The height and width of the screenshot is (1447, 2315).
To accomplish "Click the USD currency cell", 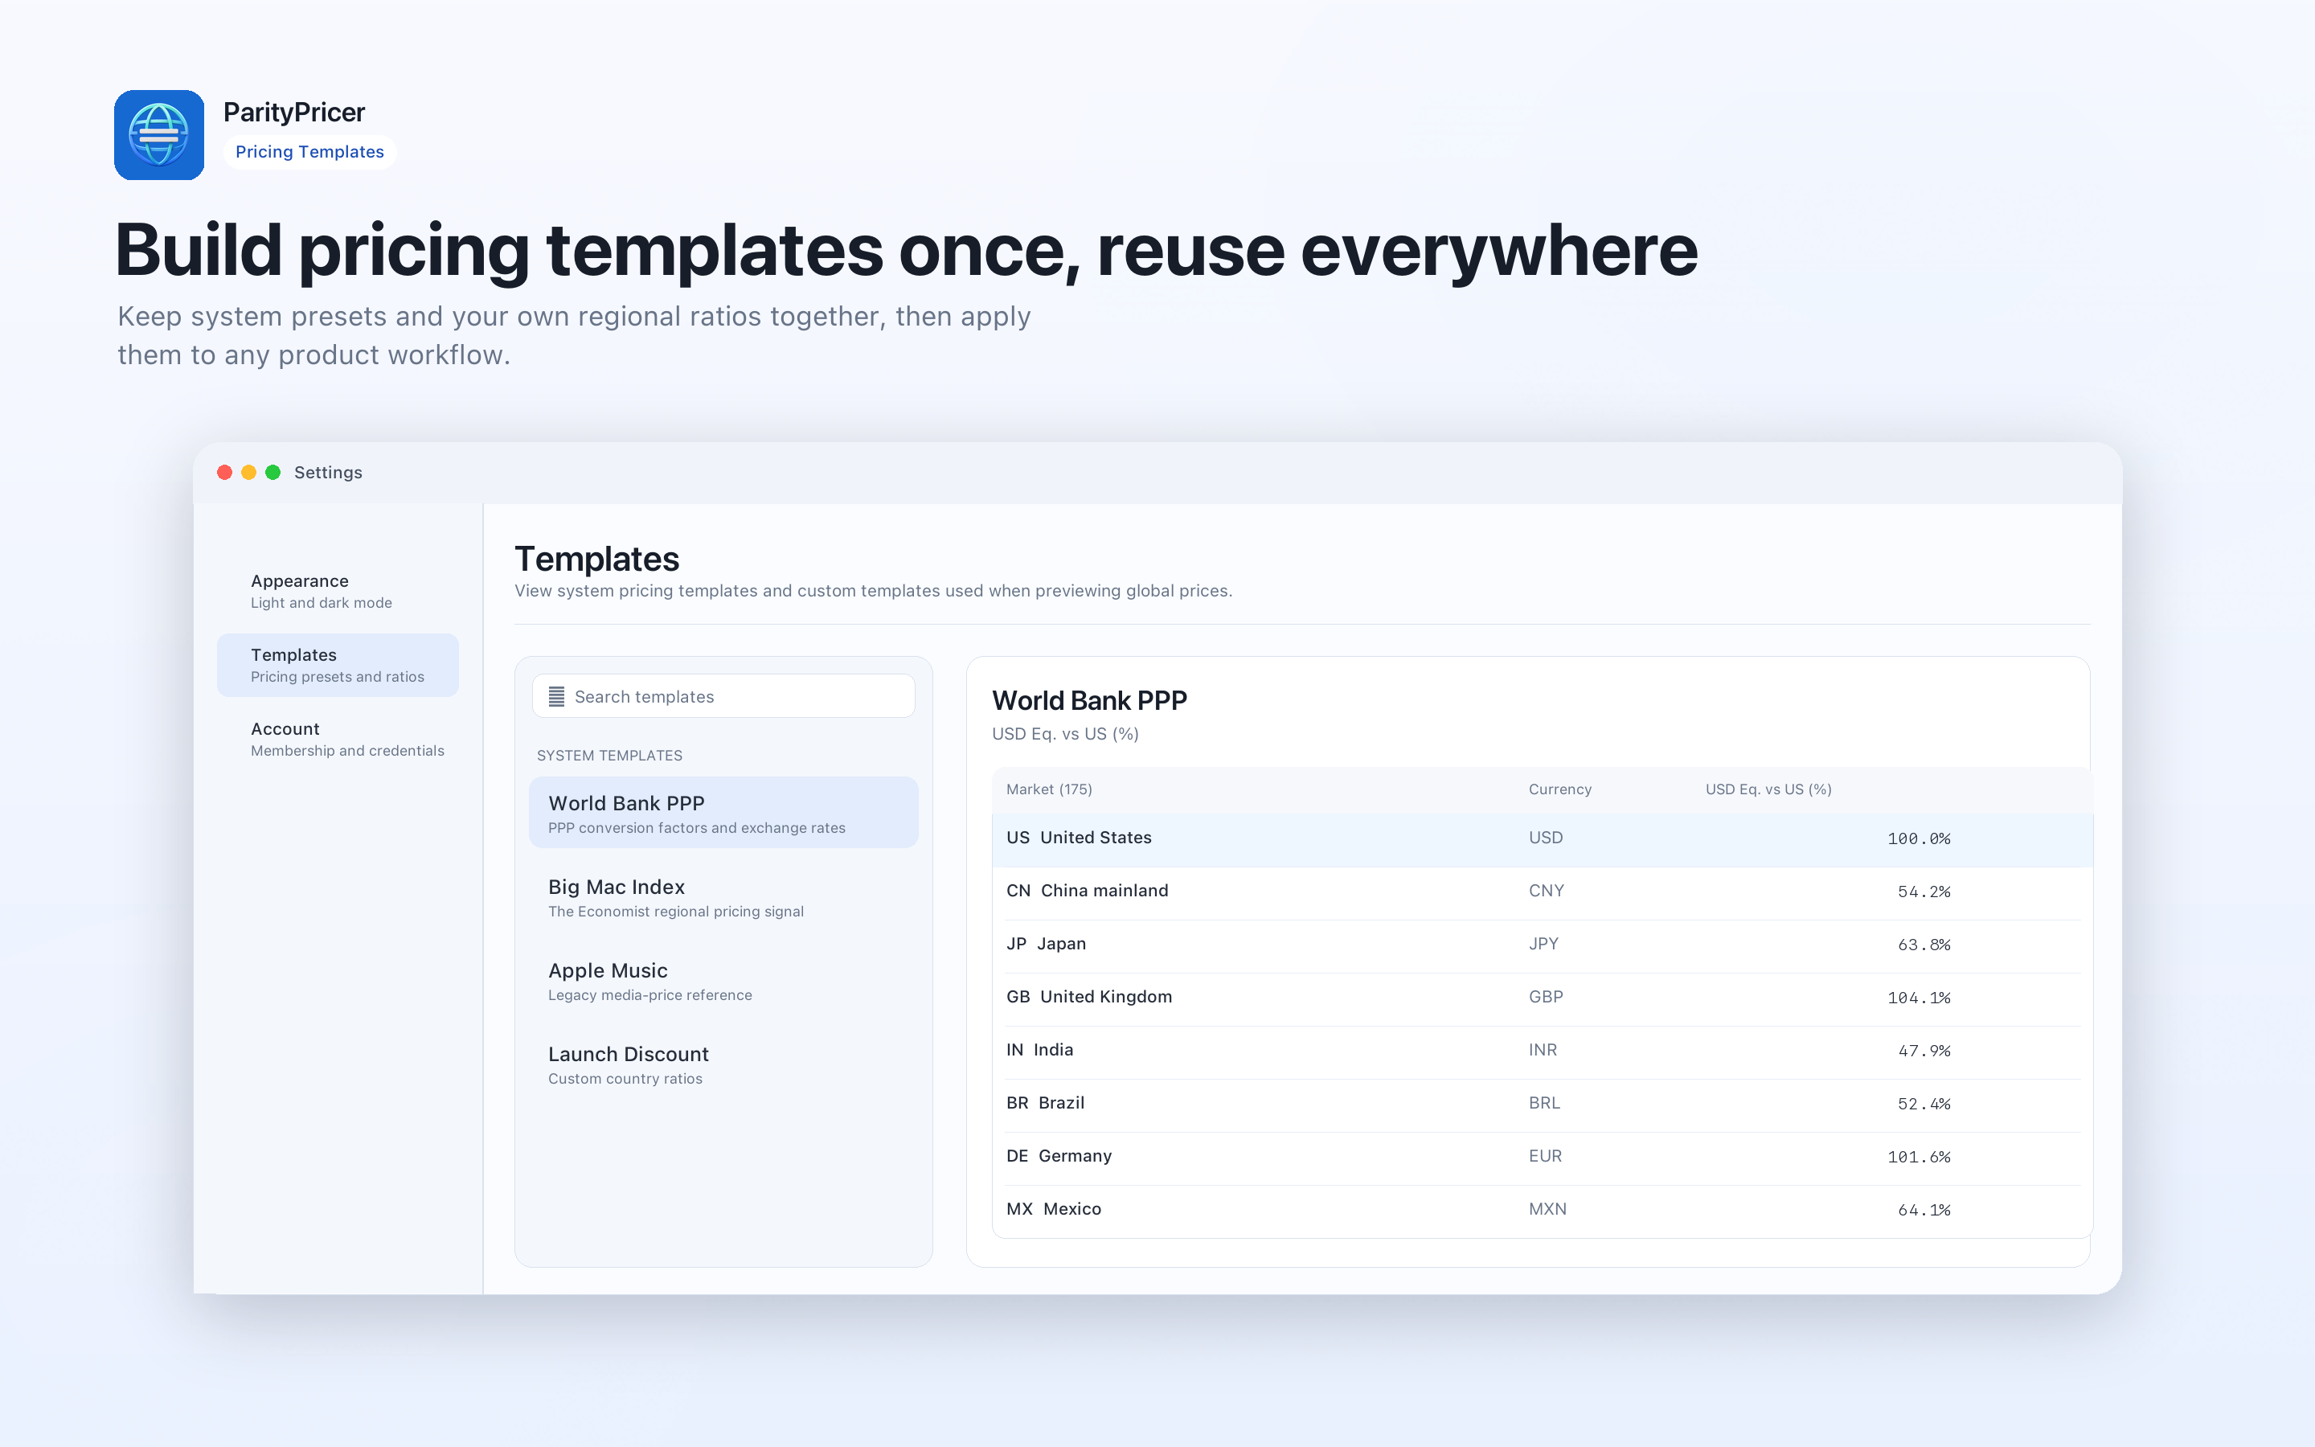I will (1545, 838).
